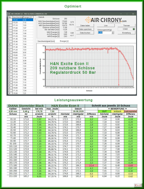
Task: Maximize the AIR-CHRONY window
Action: coord(127,14)
